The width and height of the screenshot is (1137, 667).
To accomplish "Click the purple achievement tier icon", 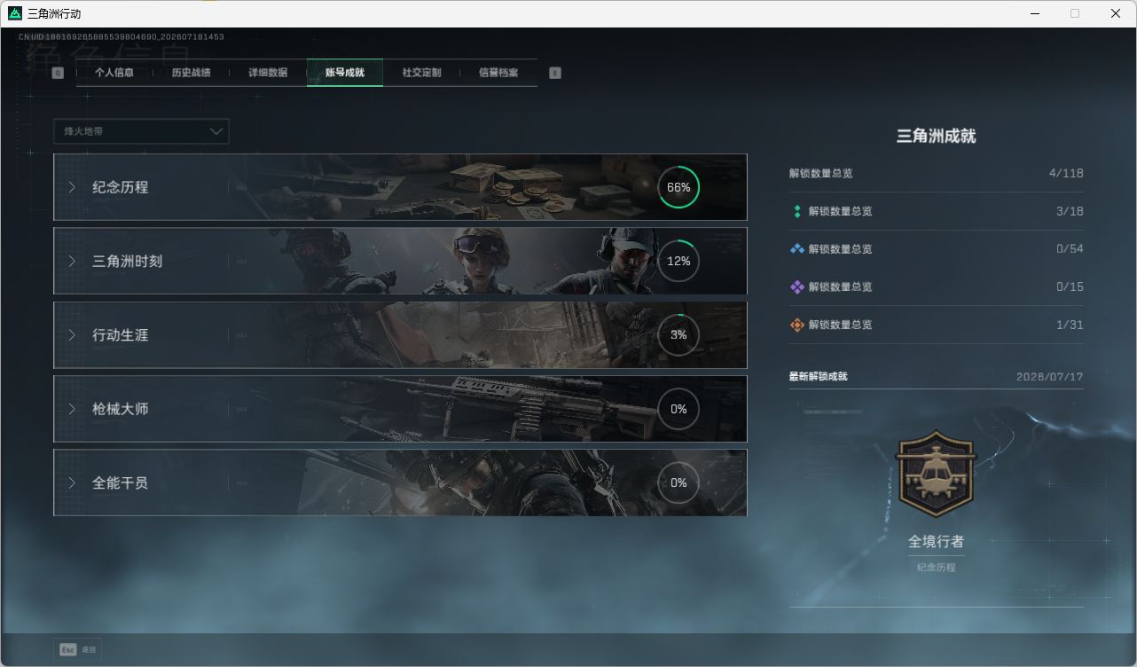I will [x=797, y=287].
